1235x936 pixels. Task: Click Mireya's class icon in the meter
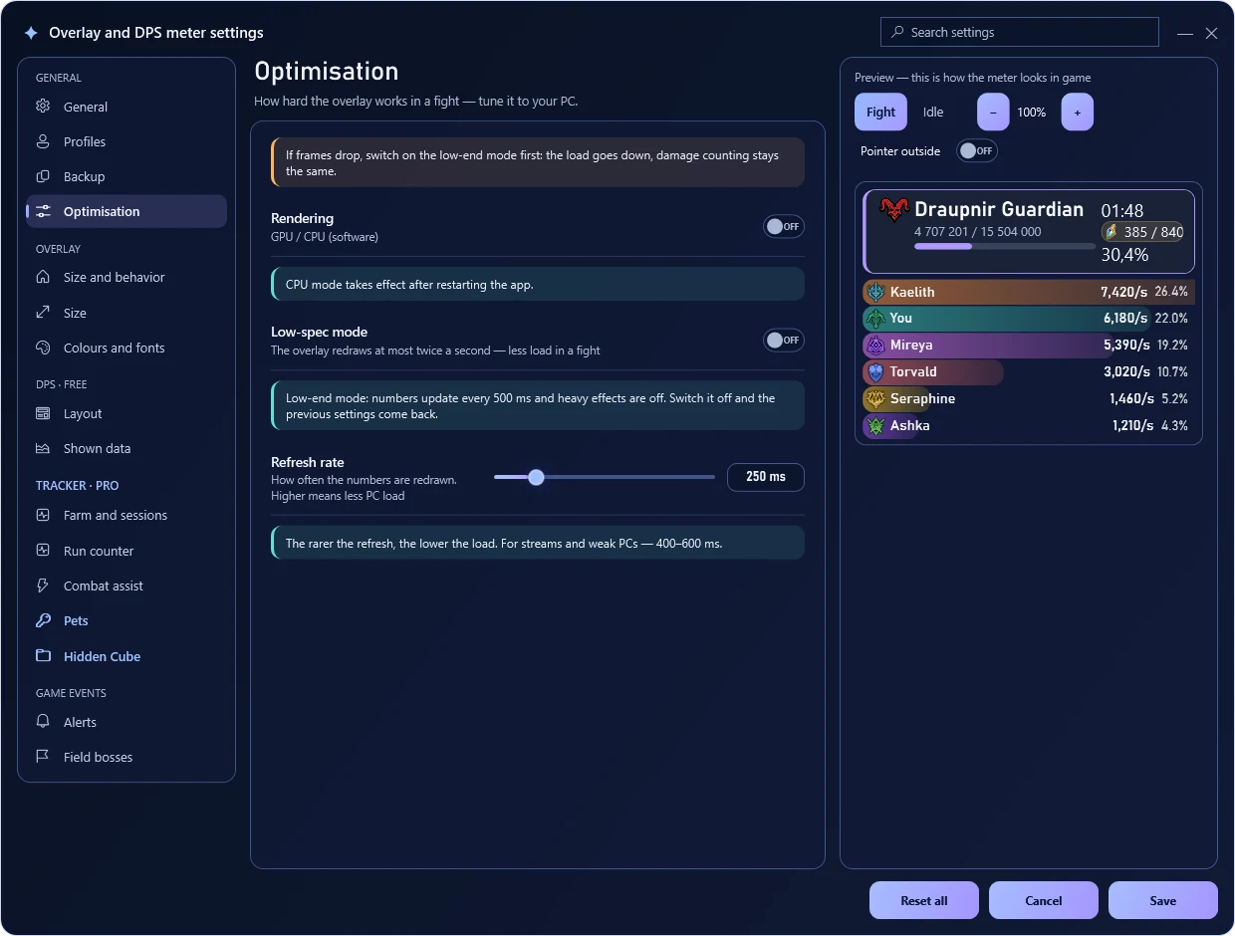point(875,346)
